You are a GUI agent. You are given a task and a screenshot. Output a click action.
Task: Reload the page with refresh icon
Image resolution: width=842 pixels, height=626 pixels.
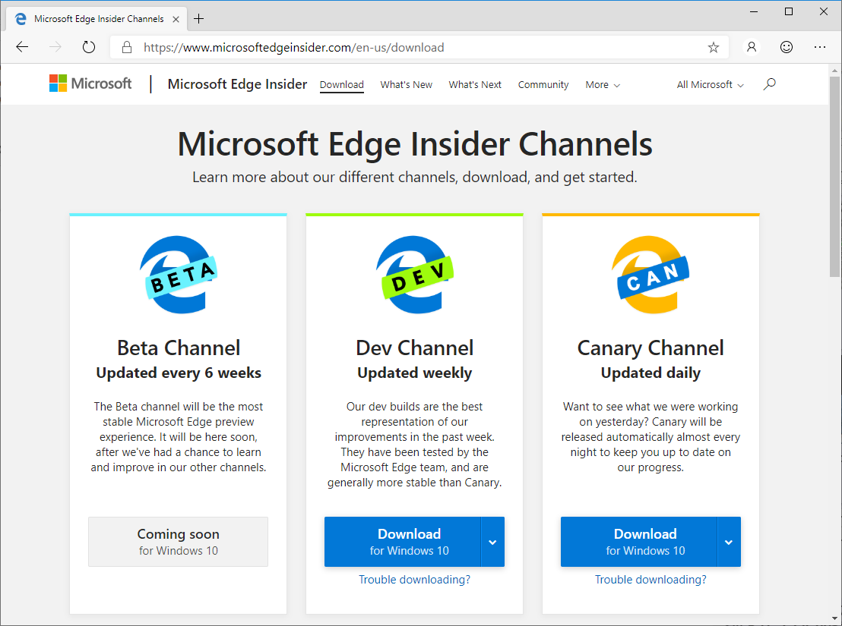pos(89,47)
